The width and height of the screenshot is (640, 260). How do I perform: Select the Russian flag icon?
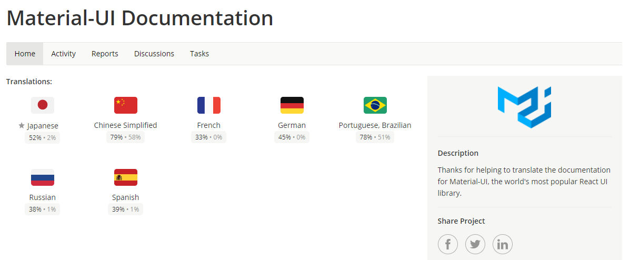click(43, 177)
